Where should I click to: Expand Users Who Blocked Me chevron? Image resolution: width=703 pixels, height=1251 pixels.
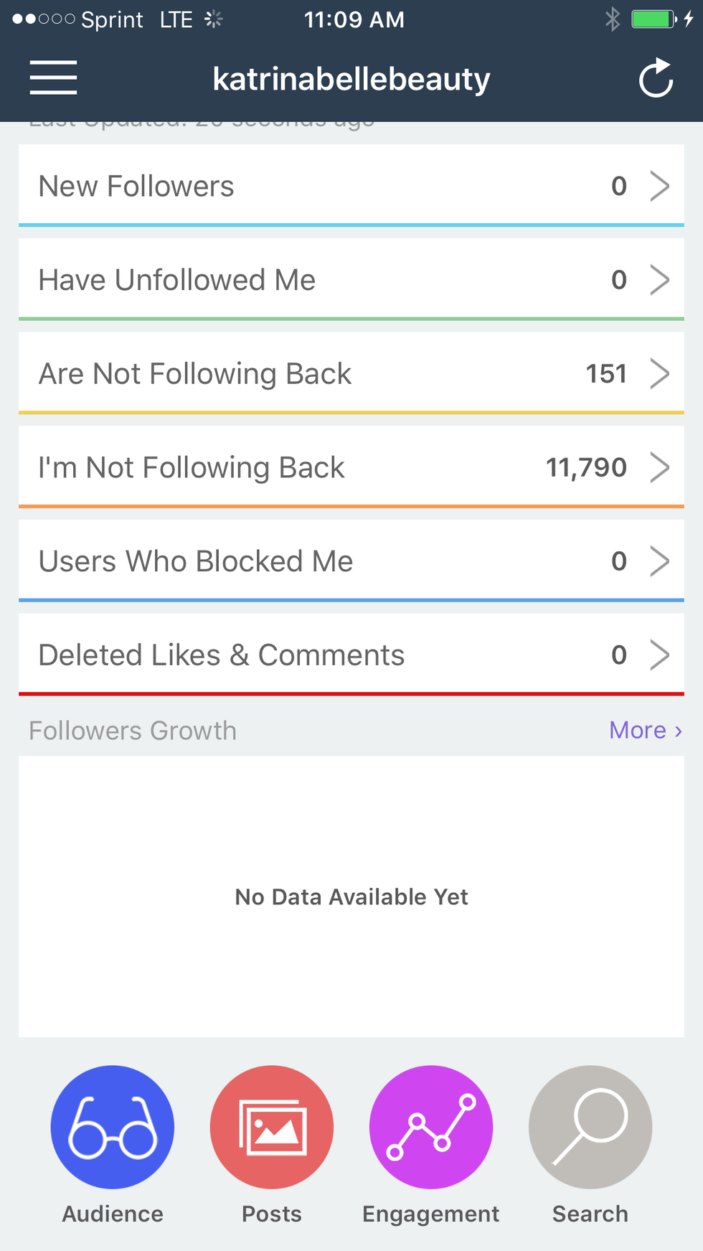[x=659, y=561]
